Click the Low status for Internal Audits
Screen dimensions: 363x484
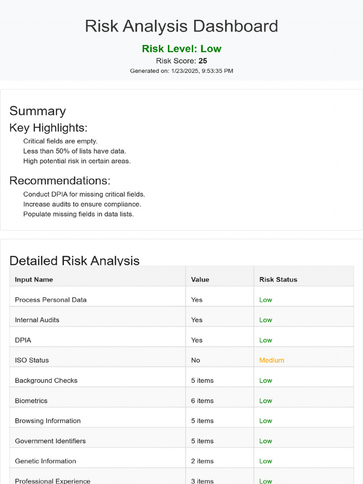pyautogui.click(x=266, y=320)
